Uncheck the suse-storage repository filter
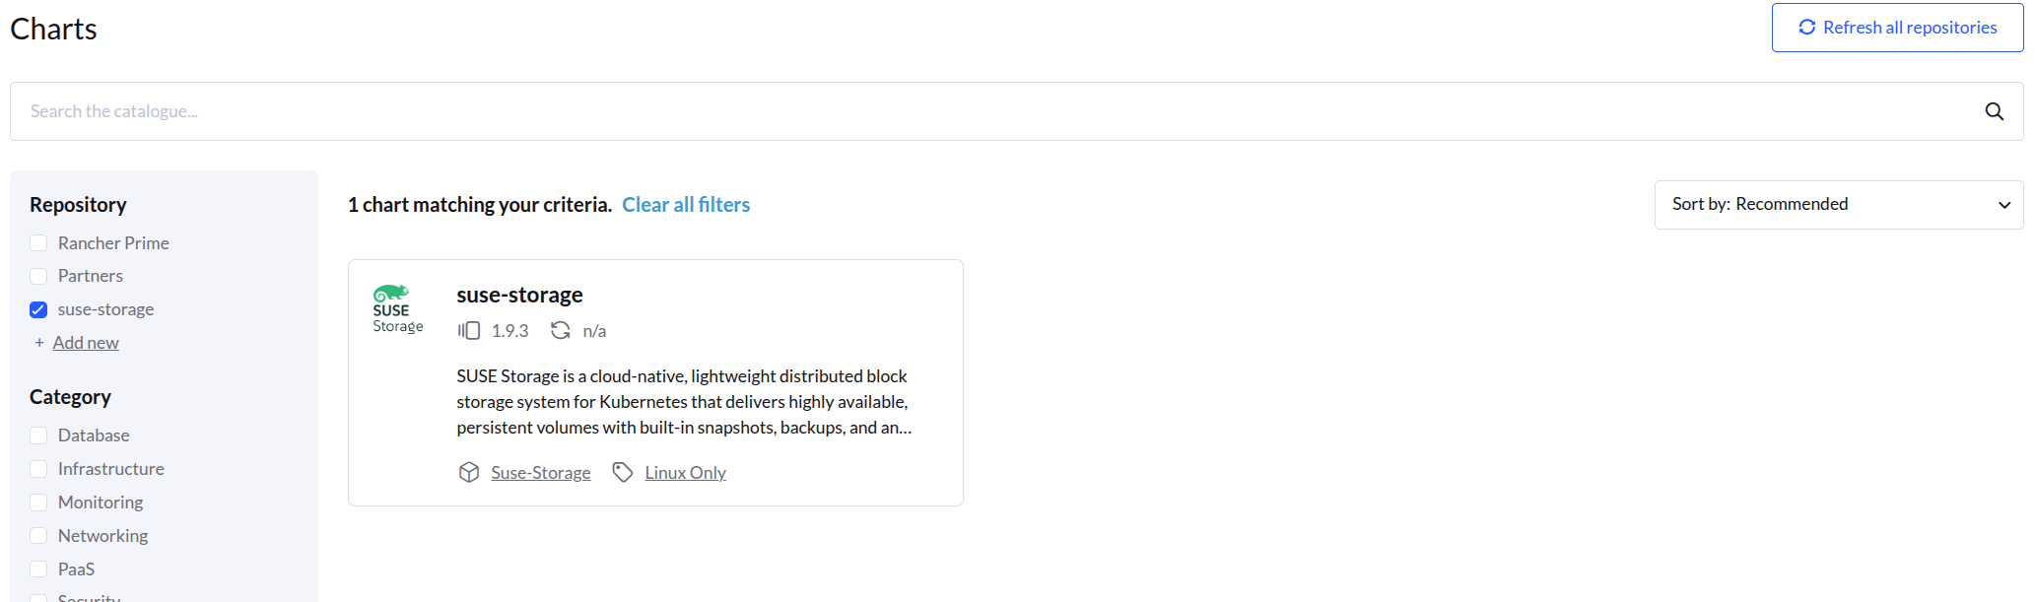The width and height of the screenshot is (2035, 602). 38,309
